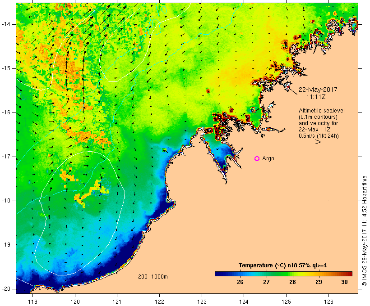Click the '30' color bar tick label
370x306 pixels.
pos(345,282)
